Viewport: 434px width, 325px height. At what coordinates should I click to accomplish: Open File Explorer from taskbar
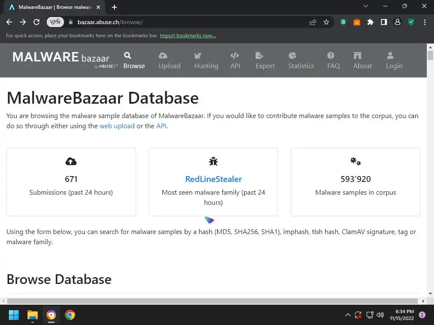32,315
